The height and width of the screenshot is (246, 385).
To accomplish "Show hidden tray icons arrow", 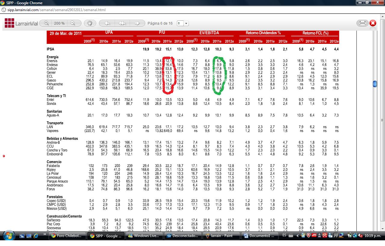I will pos(297,235).
